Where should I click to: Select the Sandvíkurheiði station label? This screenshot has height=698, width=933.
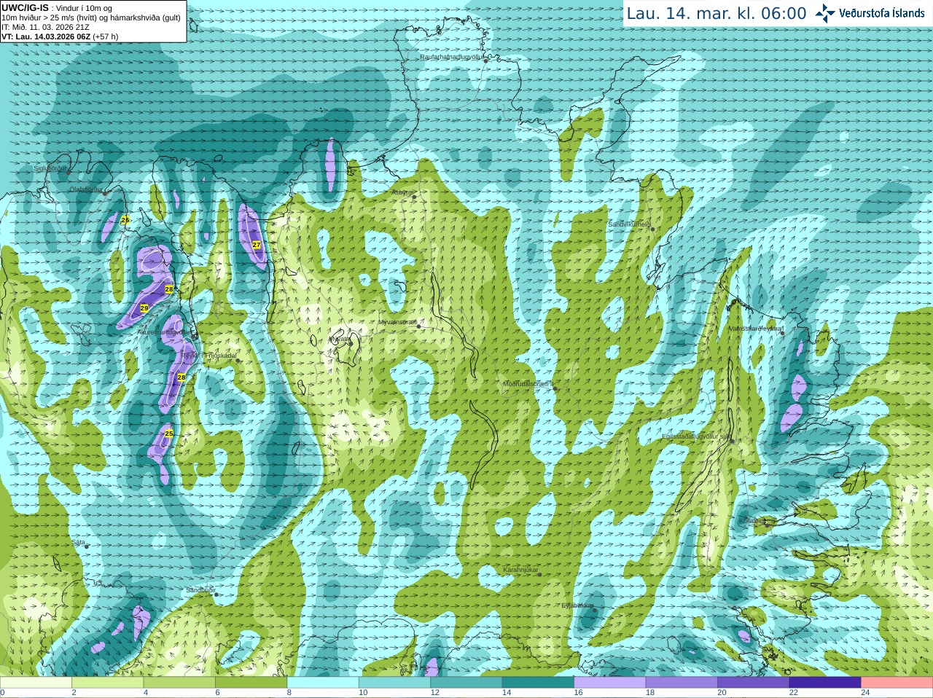point(629,225)
